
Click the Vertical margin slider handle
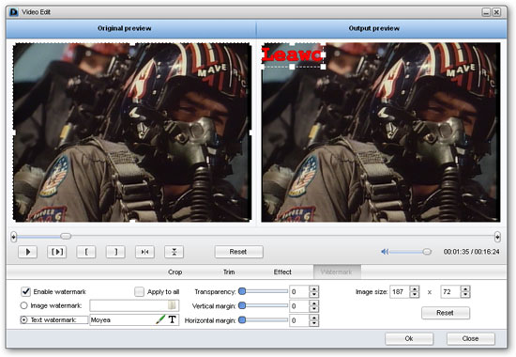pyautogui.click(x=242, y=305)
